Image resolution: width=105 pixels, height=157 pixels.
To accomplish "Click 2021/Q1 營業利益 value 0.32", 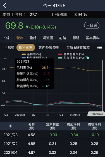I will pyautogui.click(x=52, y=153).
